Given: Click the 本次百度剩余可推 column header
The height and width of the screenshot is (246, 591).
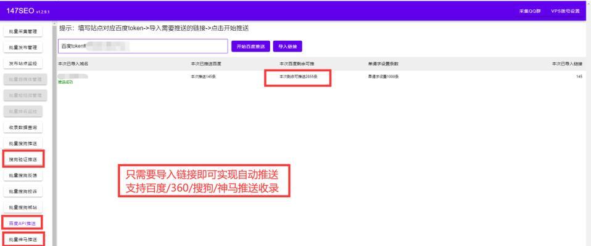Looking at the screenshot, I should click(297, 64).
